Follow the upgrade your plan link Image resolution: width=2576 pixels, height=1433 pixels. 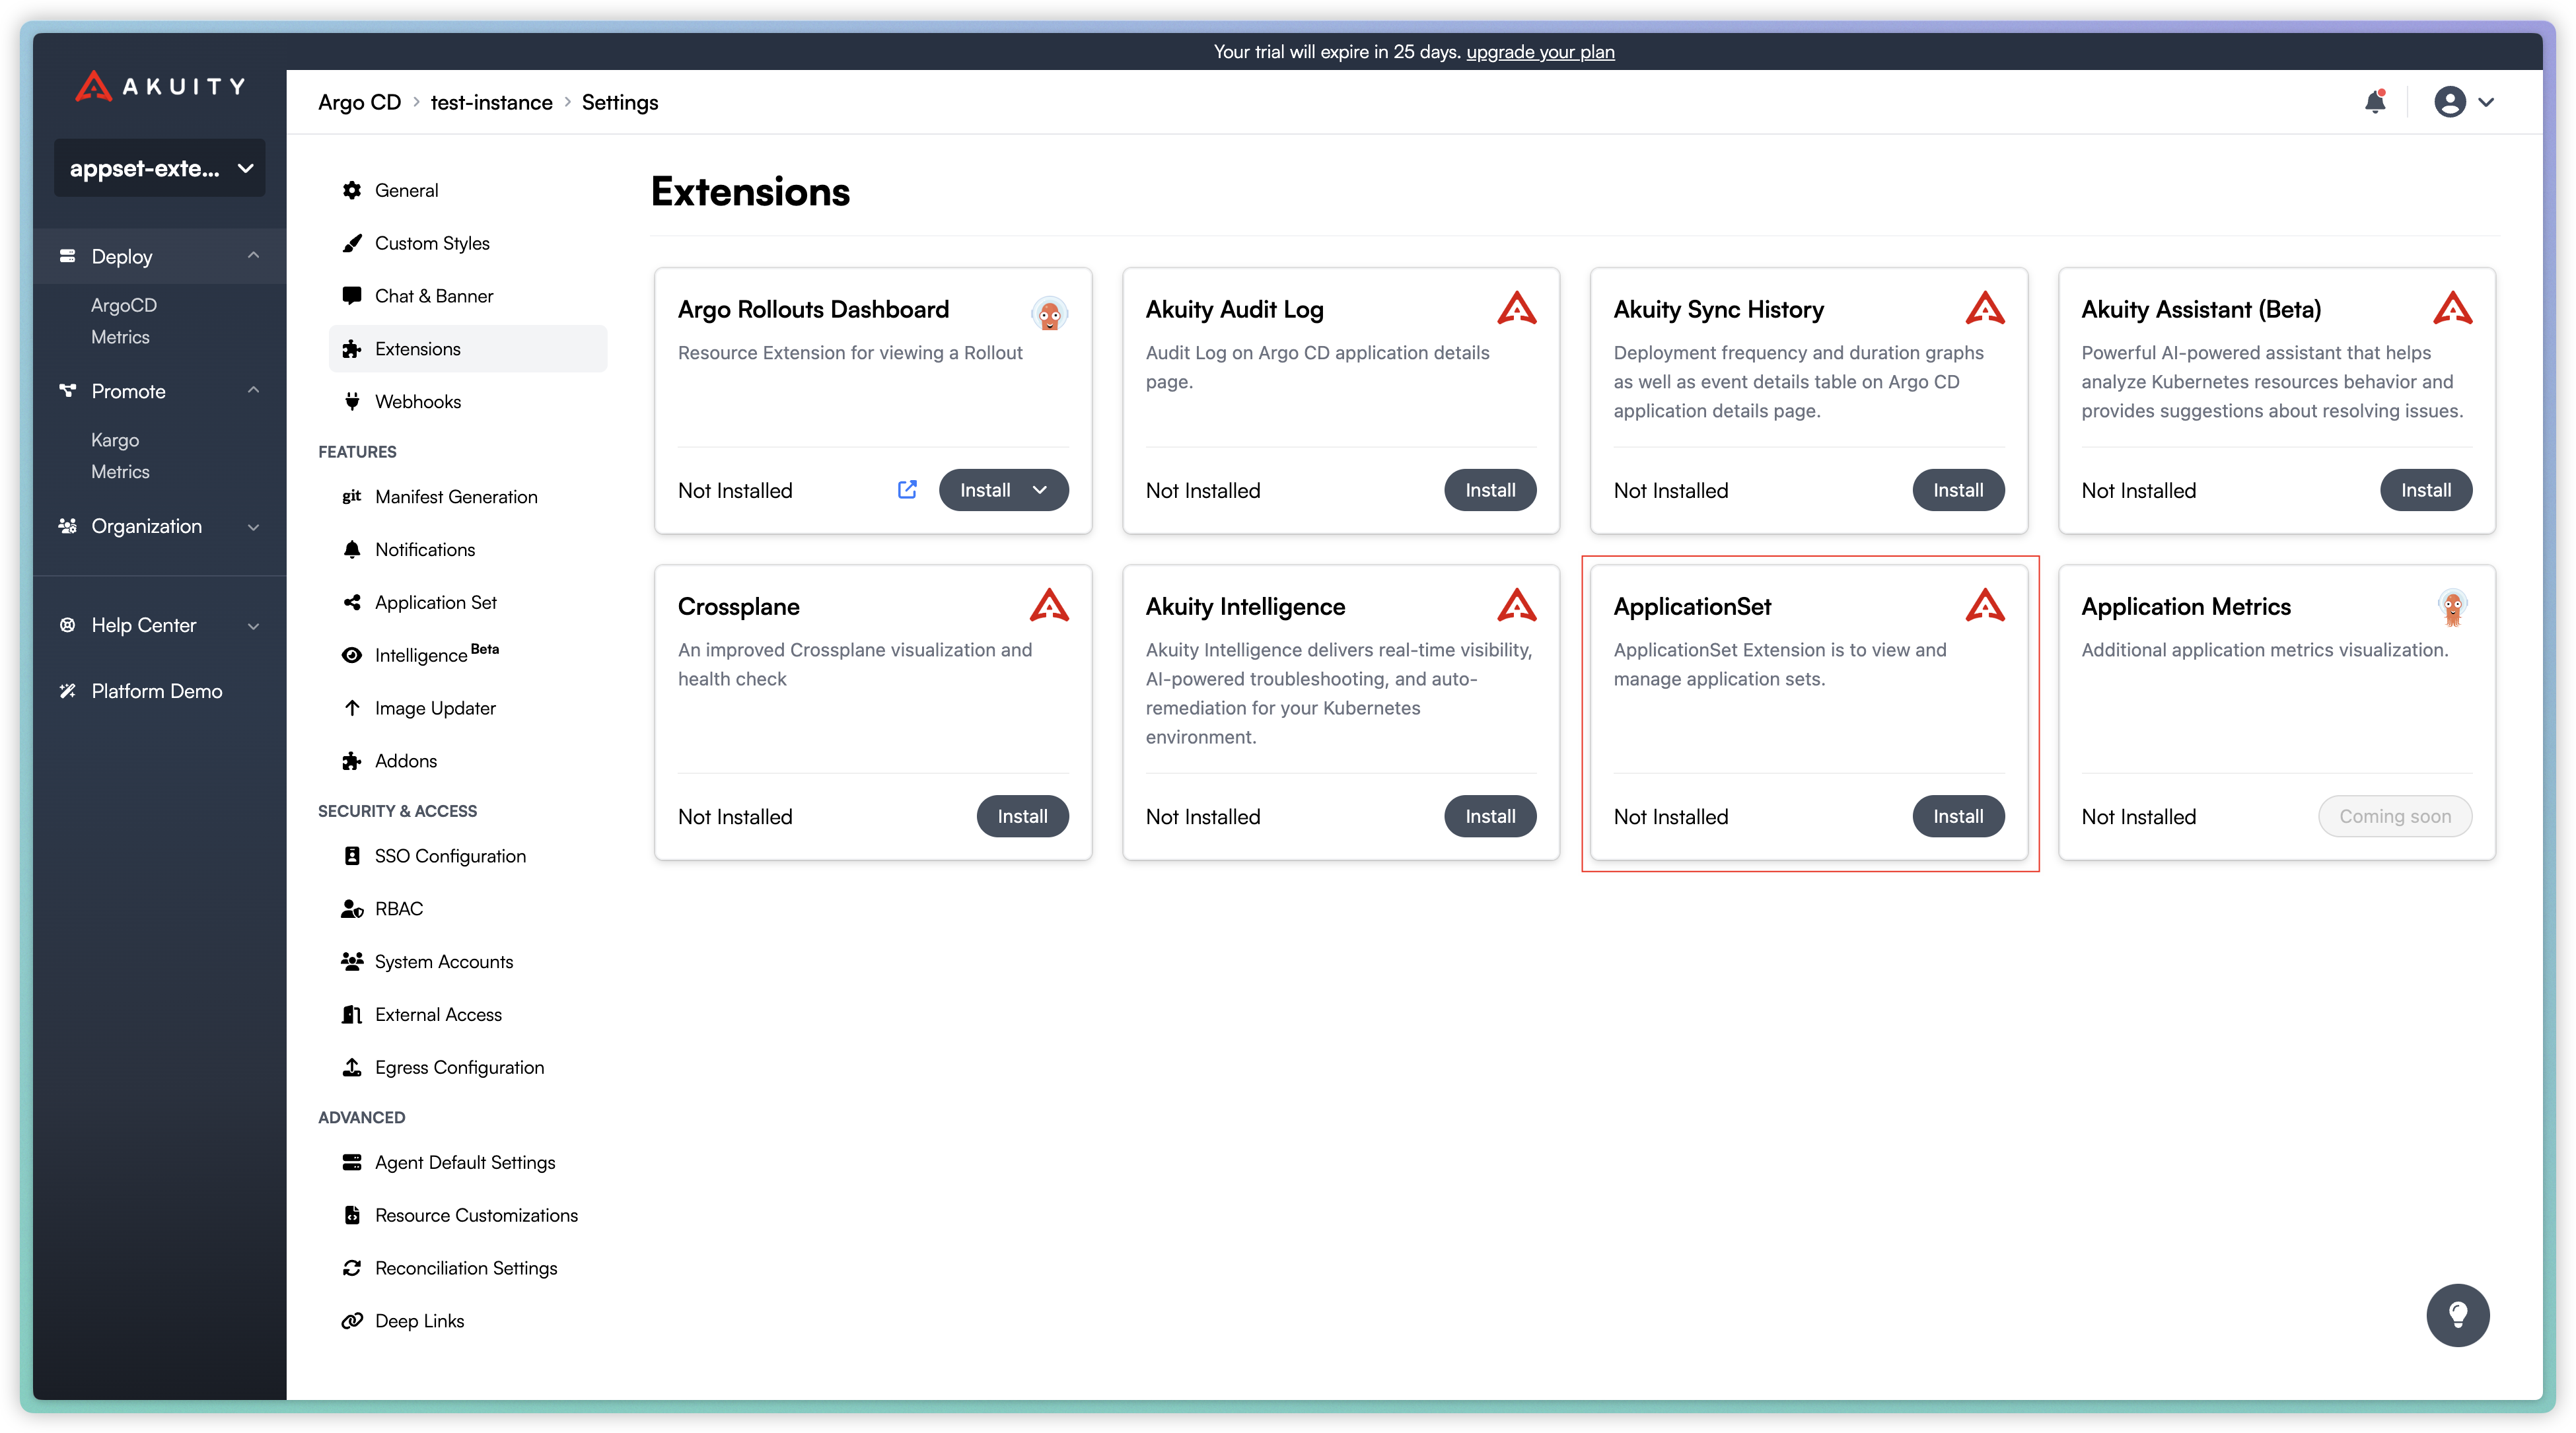click(1540, 52)
